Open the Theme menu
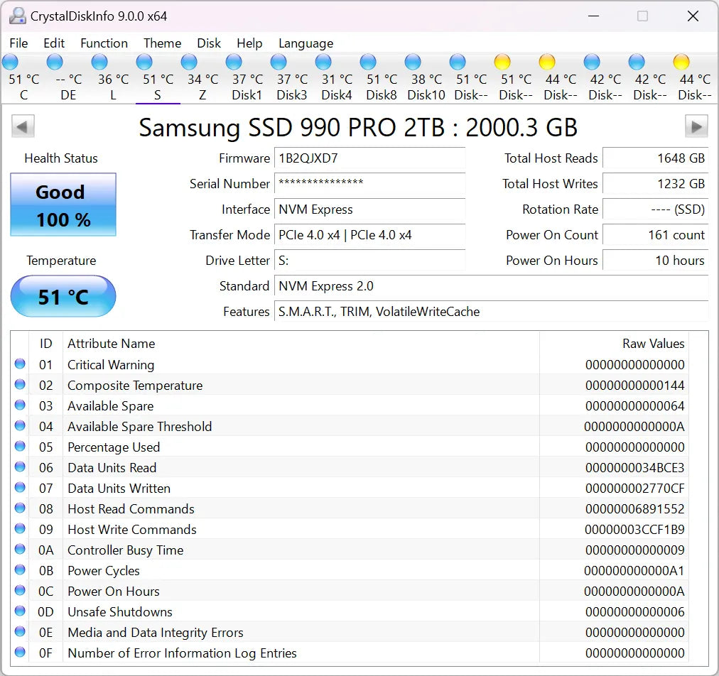This screenshot has height=676, width=719. click(x=162, y=43)
